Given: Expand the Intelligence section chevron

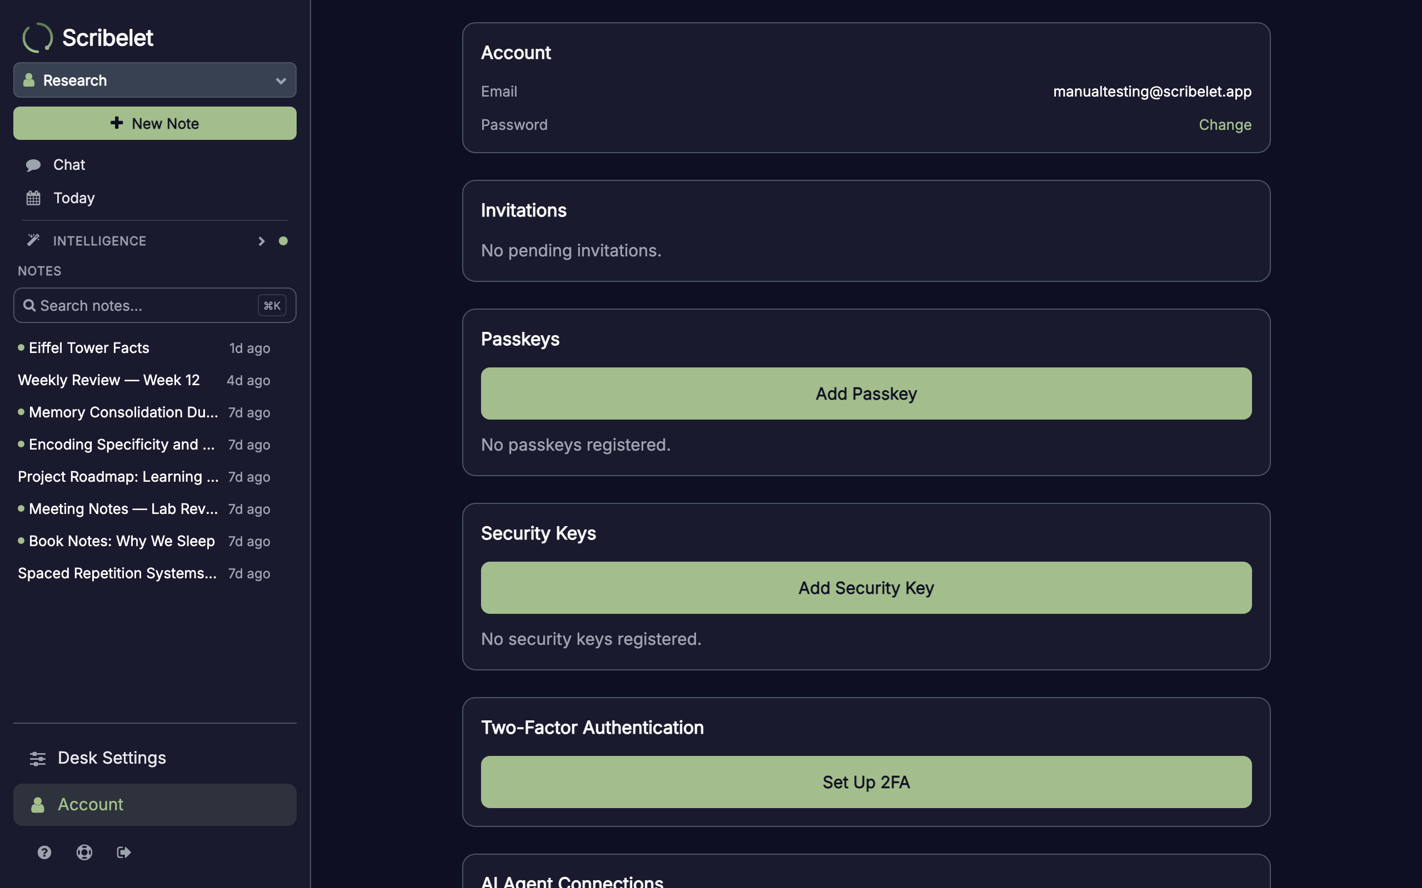Looking at the screenshot, I should pyautogui.click(x=262, y=241).
